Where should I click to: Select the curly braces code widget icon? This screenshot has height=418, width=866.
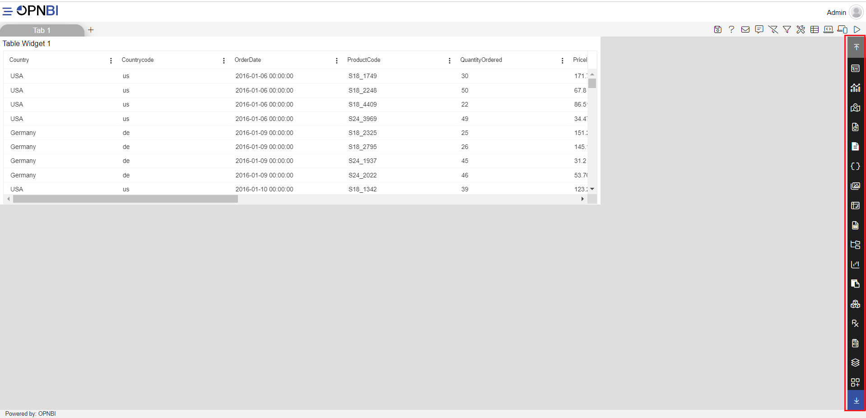coord(855,166)
